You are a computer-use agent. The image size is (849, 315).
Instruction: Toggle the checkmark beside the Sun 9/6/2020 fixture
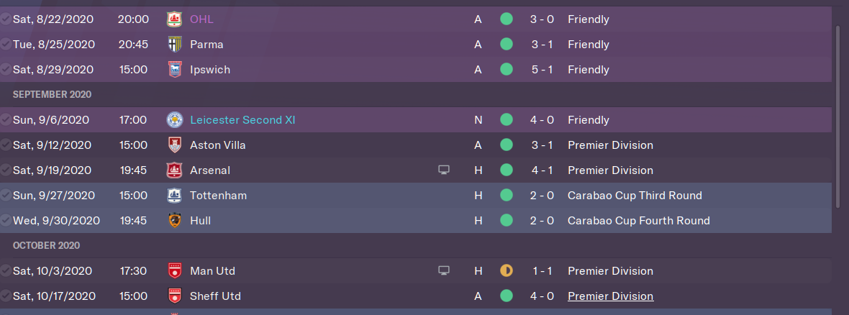[x=6, y=120]
